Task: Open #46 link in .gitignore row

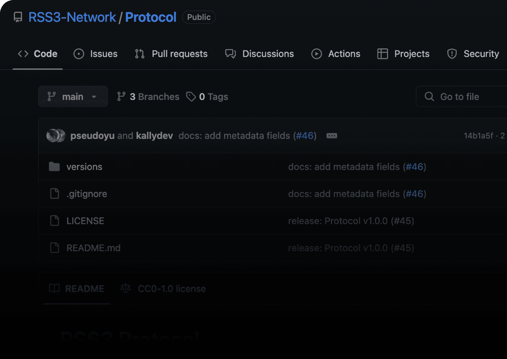Action: (414, 194)
